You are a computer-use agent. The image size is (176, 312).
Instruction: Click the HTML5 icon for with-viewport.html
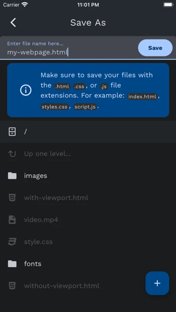[12, 198]
